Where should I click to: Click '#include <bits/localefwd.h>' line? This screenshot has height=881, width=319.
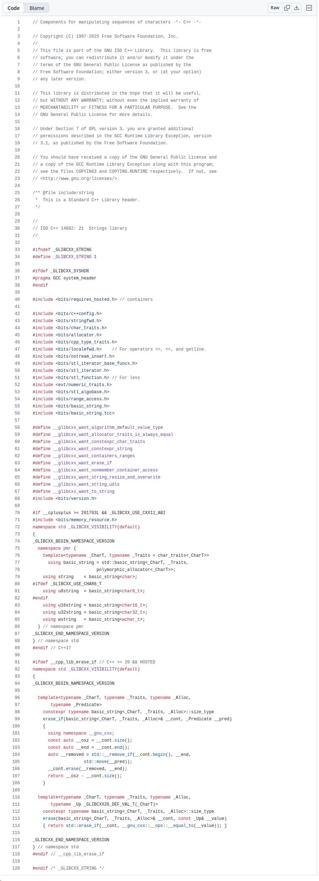pos(119,349)
